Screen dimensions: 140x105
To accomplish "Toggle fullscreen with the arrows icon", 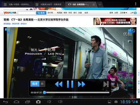I will point(7,31).
